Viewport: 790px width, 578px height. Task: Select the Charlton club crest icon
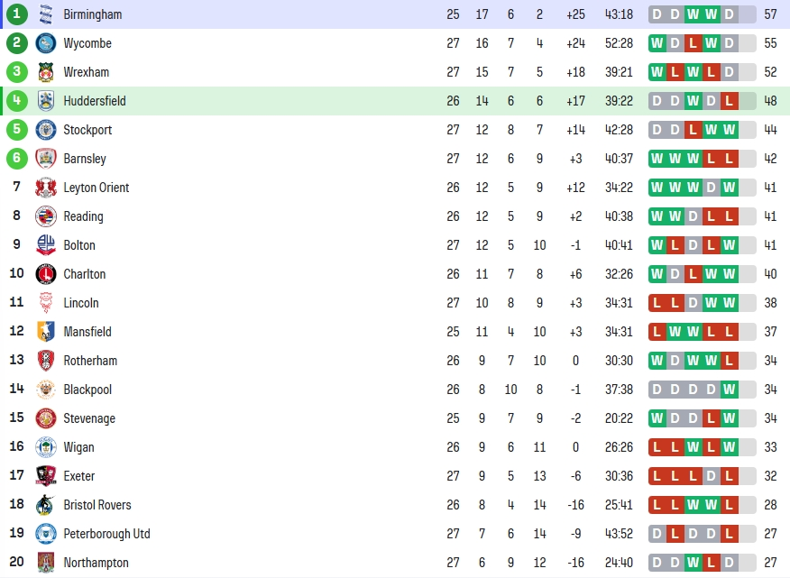point(46,274)
